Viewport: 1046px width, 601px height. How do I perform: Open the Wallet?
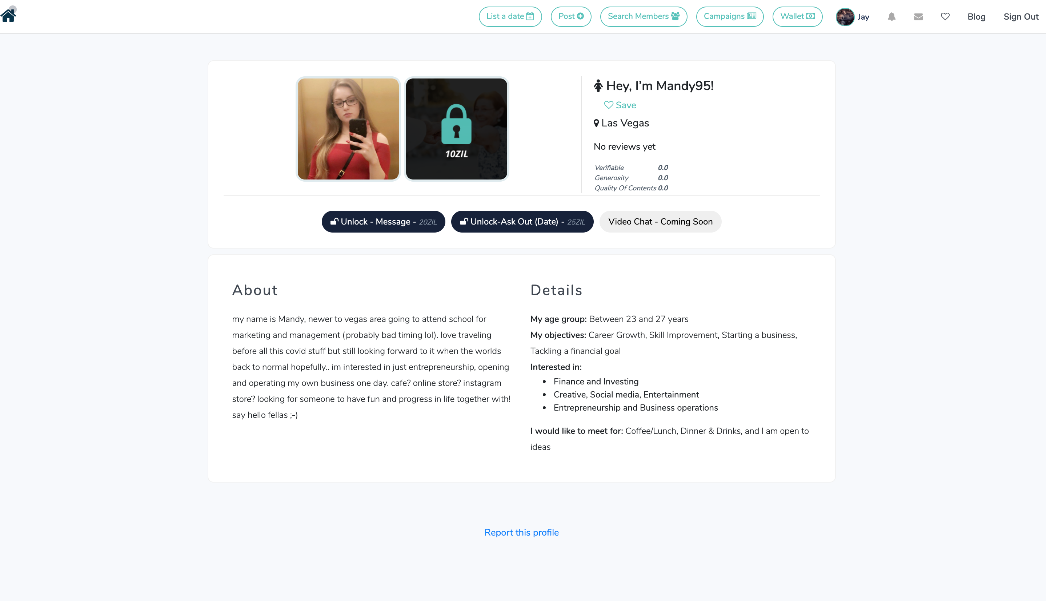coord(797,16)
